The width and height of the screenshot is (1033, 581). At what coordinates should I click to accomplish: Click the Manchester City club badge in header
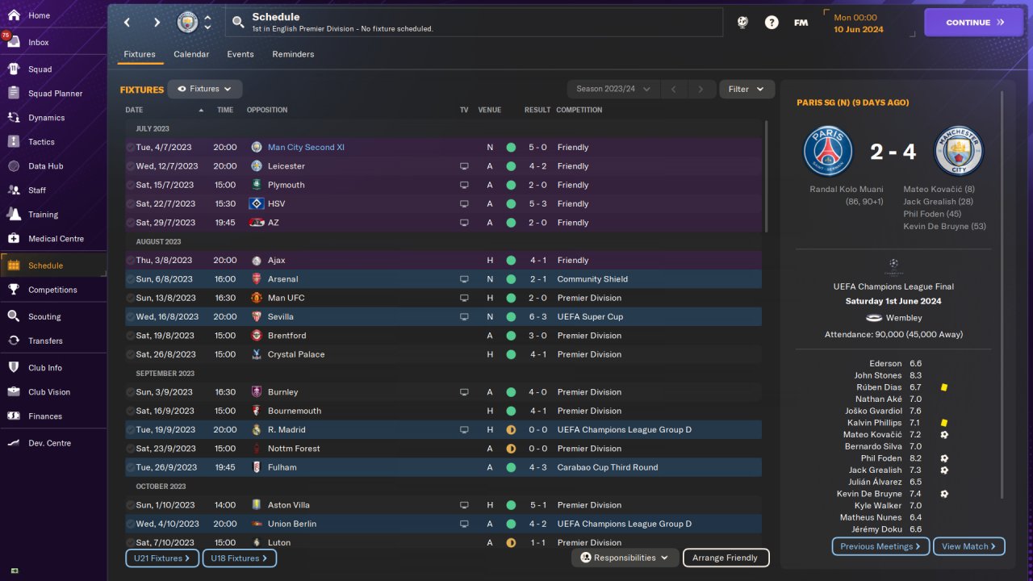[x=187, y=23]
